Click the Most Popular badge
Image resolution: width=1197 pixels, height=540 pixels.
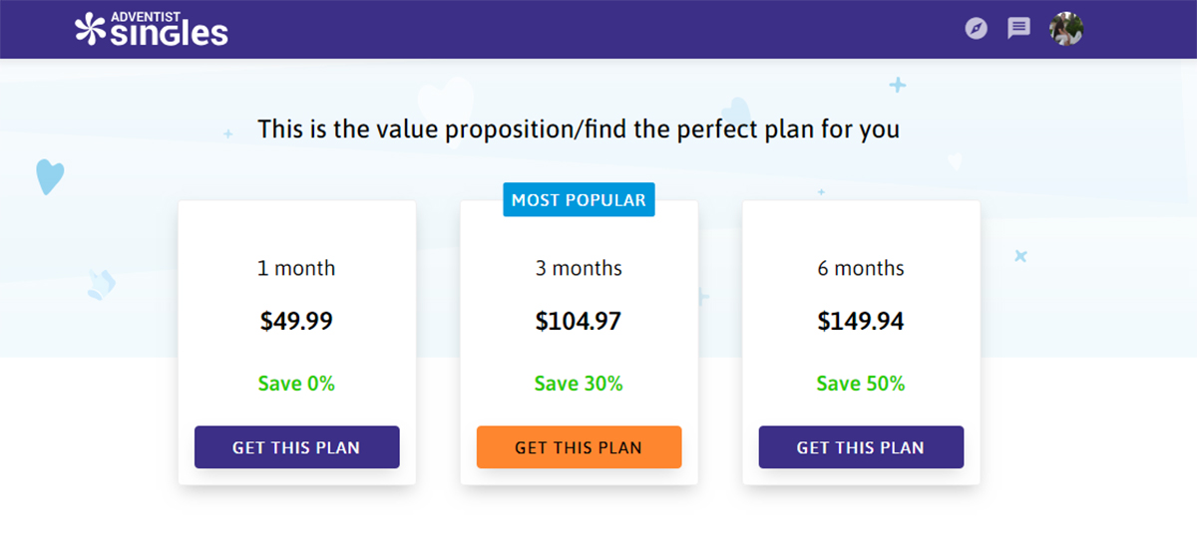click(x=579, y=200)
